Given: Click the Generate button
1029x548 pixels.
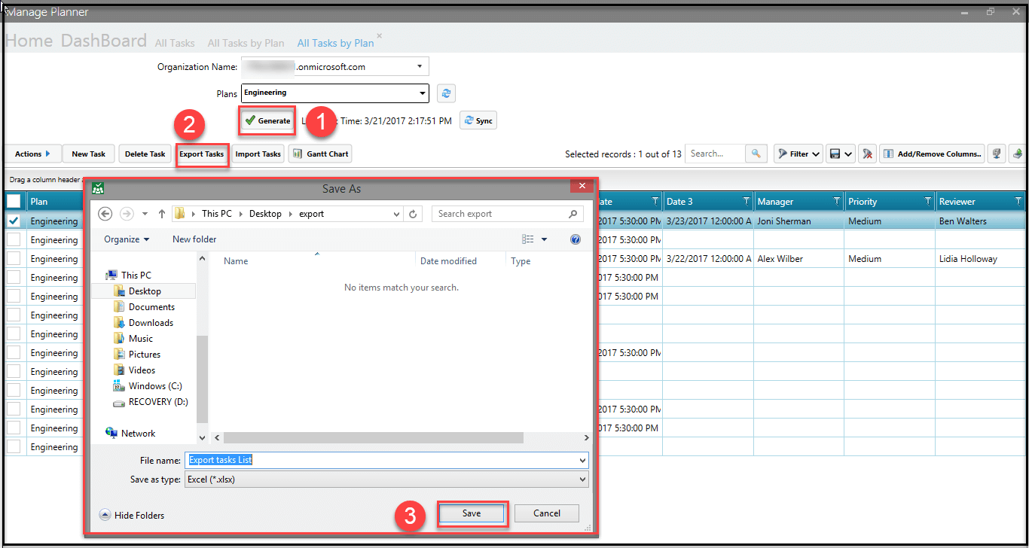Looking at the screenshot, I should 267,120.
